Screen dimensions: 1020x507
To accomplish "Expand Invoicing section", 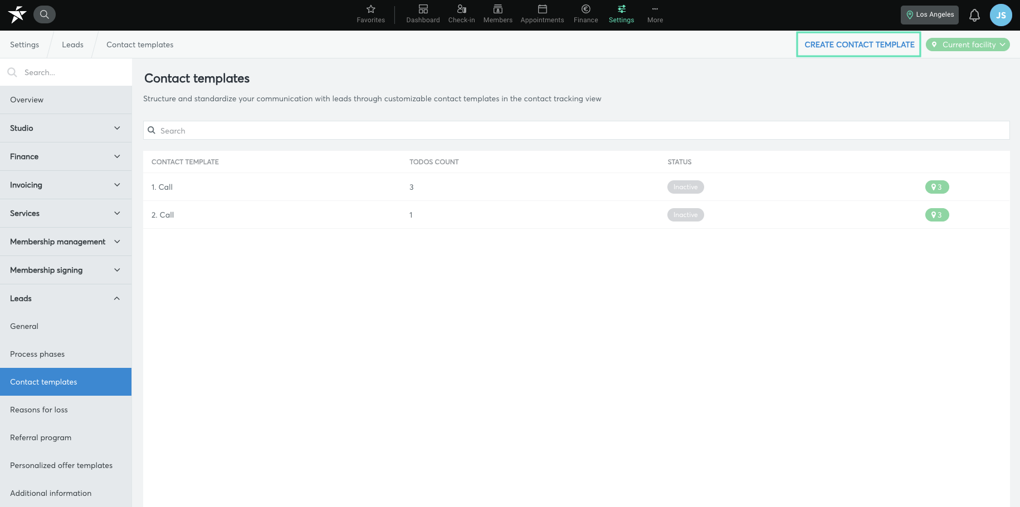I will coord(66,185).
